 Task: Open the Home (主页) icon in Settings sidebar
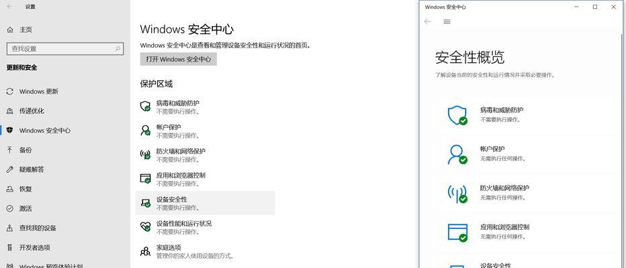pyautogui.click(x=10, y=30)
